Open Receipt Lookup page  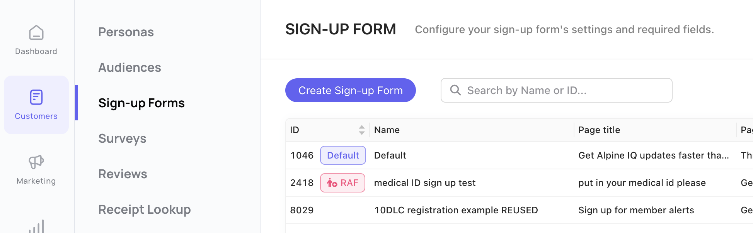(x=145, y=209)
